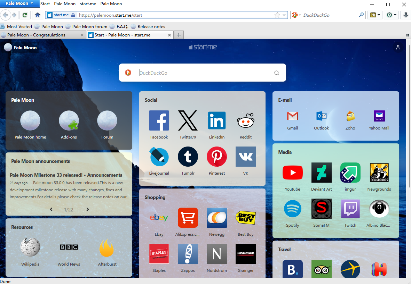411x284 pixels.
Task: Reload the current page
Action: (25, 15)
